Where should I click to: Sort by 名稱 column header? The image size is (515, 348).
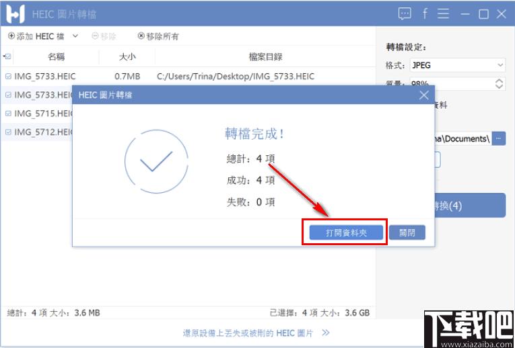(56, 57)
